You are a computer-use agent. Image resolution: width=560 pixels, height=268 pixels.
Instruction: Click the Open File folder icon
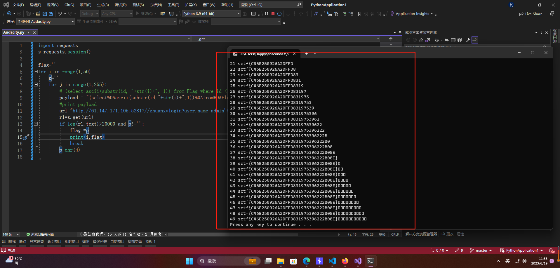38,14
